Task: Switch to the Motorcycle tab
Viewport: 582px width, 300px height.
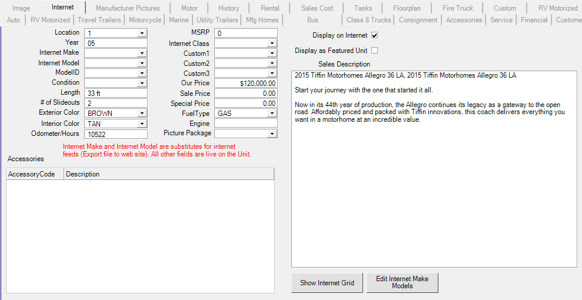Action: [x=145, y=20]
